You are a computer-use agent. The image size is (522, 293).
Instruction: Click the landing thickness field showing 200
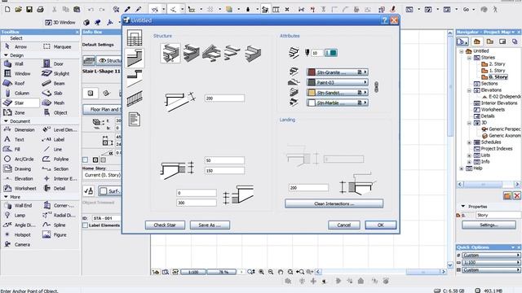[308, 188]
